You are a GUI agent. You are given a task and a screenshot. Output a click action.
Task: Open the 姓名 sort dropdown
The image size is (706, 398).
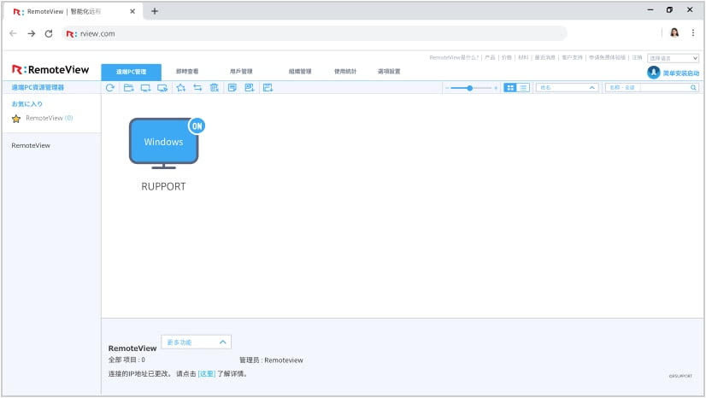pyautogui.click(x=567, y=88)
